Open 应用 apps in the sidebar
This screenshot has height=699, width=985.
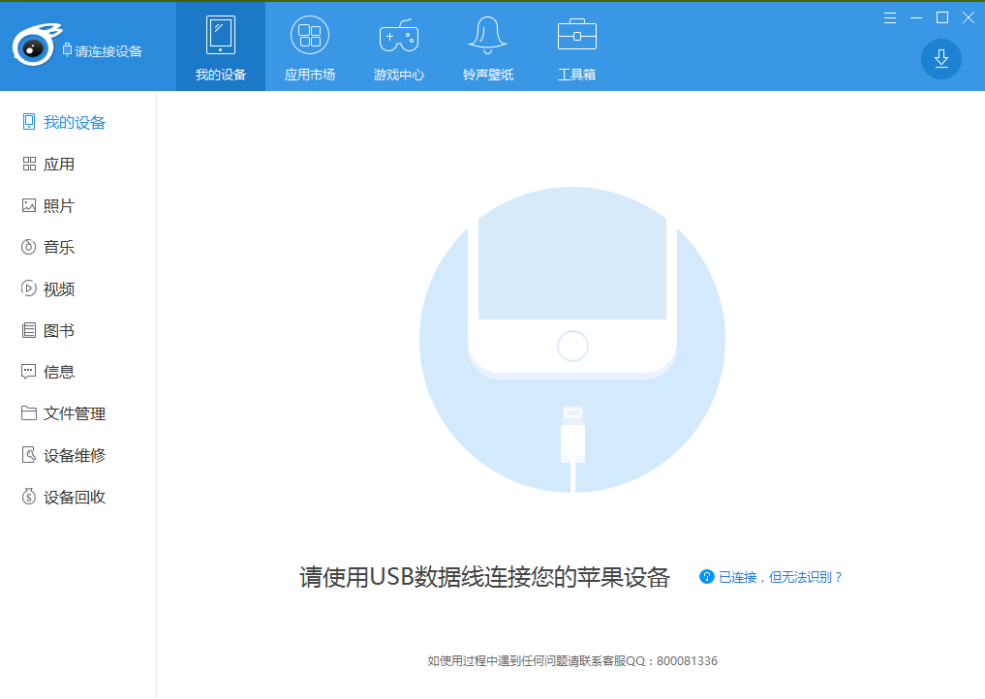pyautogui.click(x=48, y=164)
